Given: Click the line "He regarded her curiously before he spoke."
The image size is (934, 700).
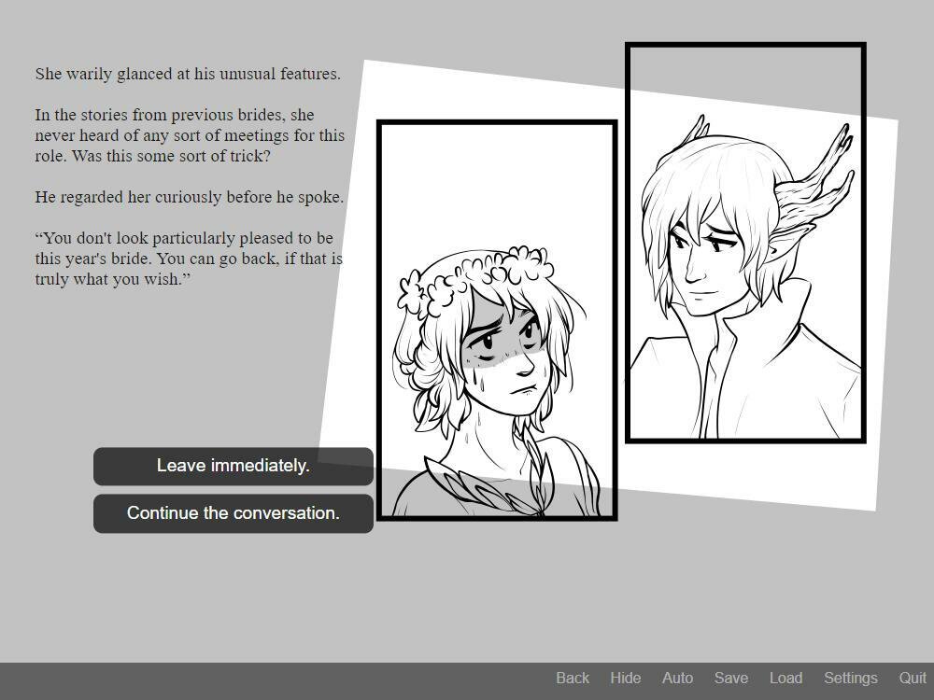Looking at the screenshot, I should [x=190, y=197].
